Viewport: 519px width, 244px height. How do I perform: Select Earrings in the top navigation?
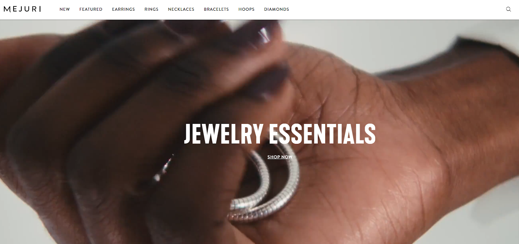(x=123, y=9)
